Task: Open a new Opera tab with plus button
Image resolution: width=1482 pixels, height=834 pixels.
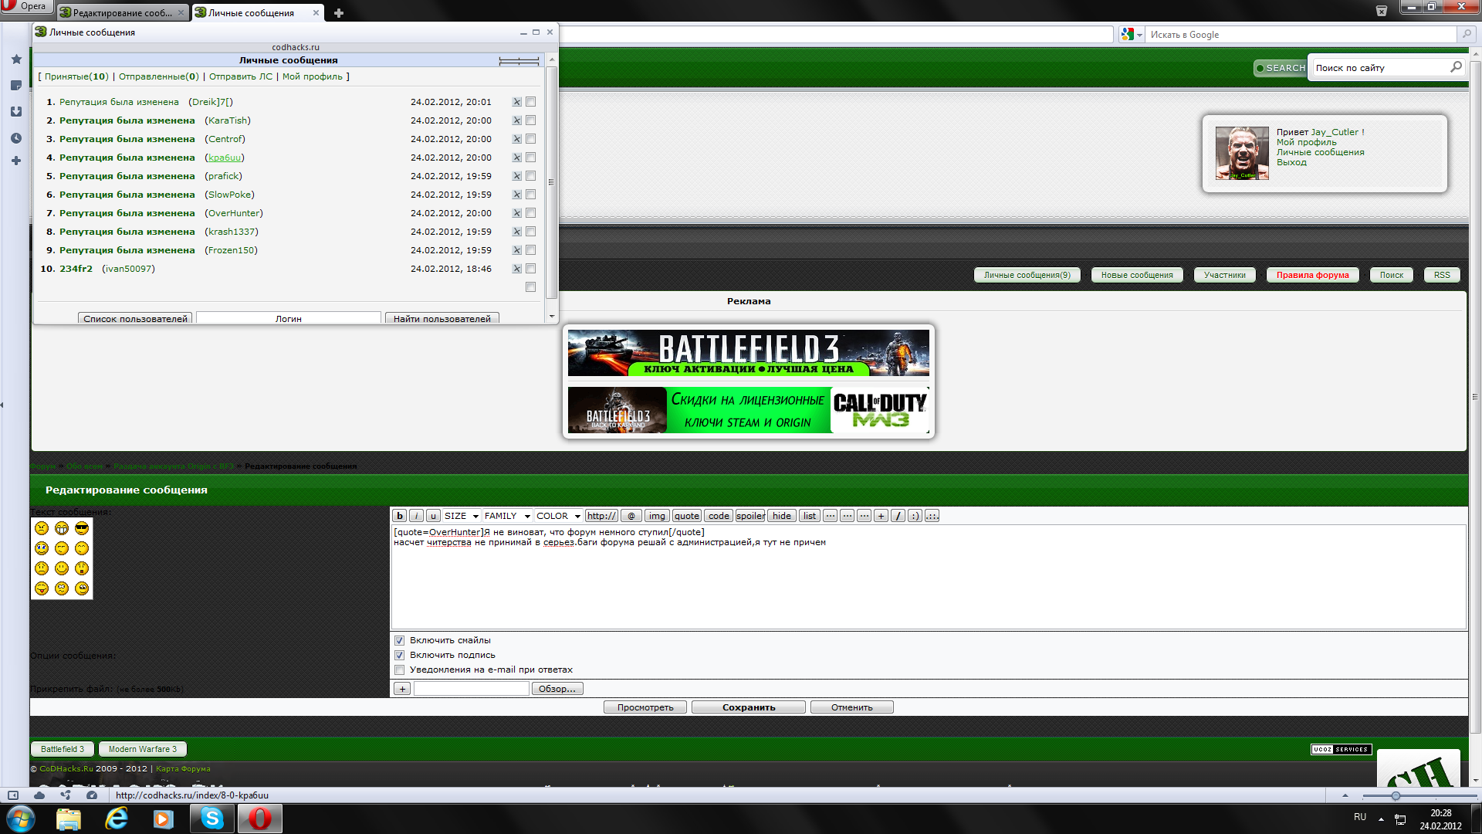Action: click(x=338, y=13)
